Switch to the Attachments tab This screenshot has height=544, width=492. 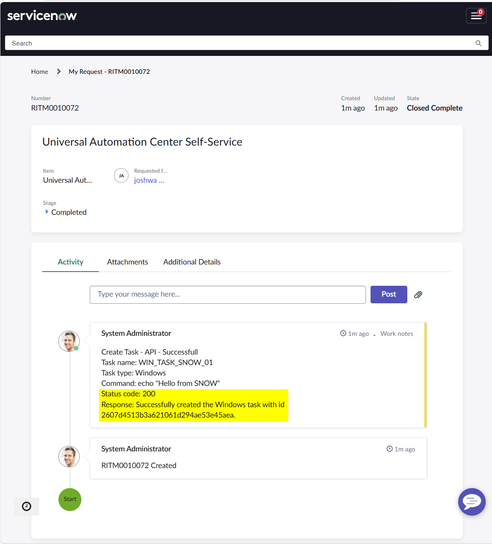pyautogui.click(x=127, y=262)
